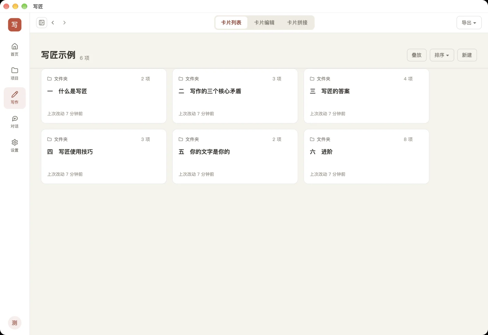Open the 排序 sort dropdown
Screen dimensions: 488x335
(x=442, y=55)
